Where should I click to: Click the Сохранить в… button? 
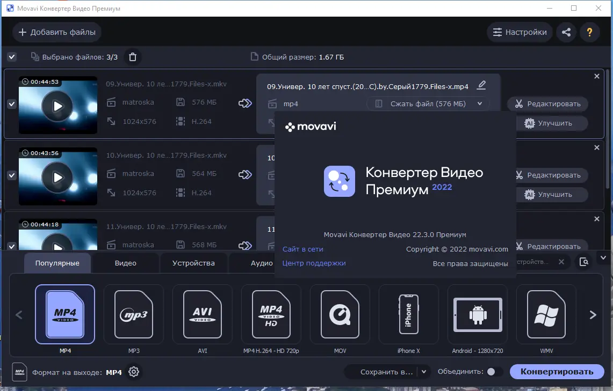pos(386,372)
